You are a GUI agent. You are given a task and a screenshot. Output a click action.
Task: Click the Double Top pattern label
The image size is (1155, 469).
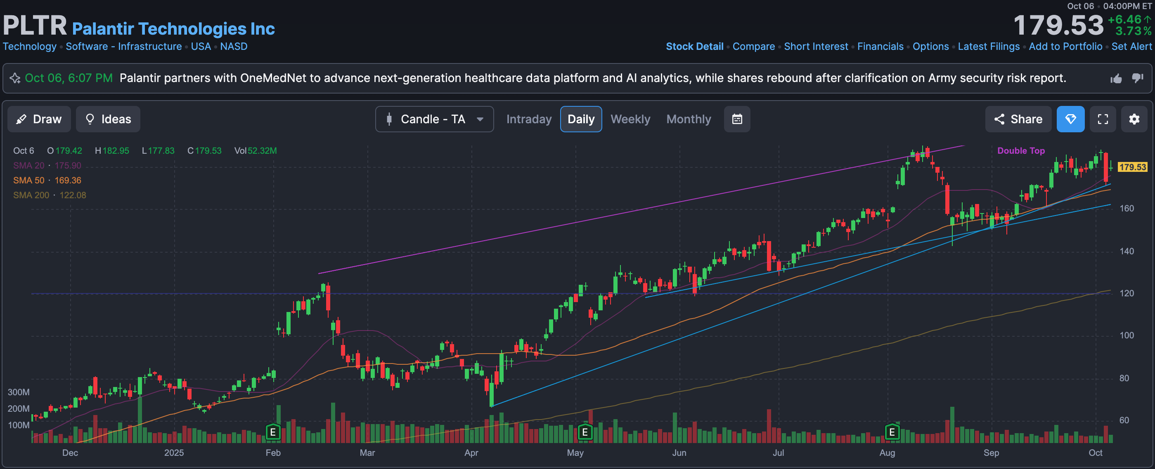pos(1020,151)
